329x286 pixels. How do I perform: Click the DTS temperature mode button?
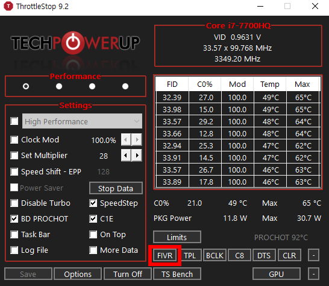(x=264, y=255)
